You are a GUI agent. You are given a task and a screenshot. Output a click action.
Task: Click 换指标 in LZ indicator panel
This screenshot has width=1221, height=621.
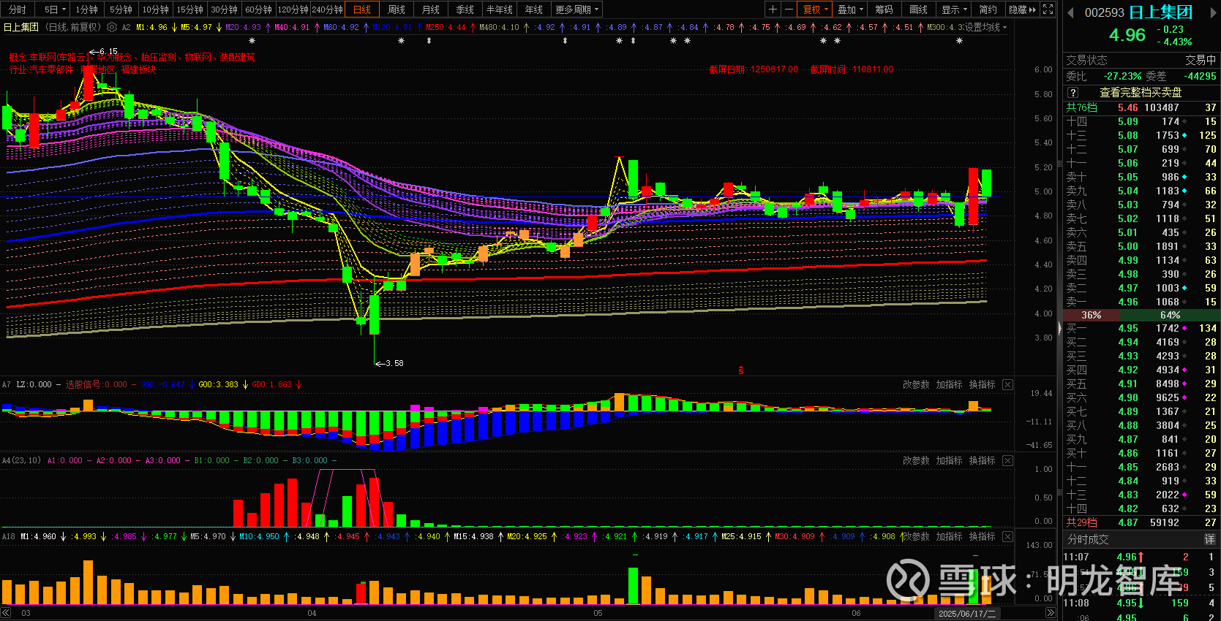[982, 384]
